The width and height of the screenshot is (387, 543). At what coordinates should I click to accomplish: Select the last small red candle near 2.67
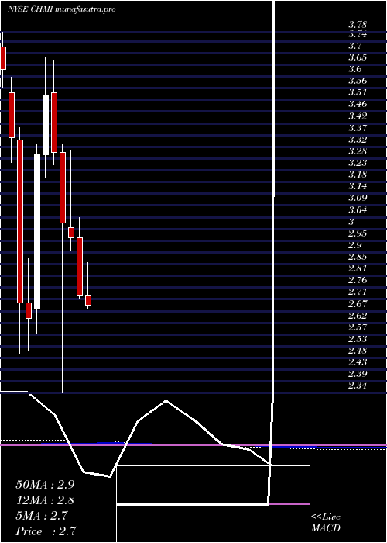click(88, 300)
